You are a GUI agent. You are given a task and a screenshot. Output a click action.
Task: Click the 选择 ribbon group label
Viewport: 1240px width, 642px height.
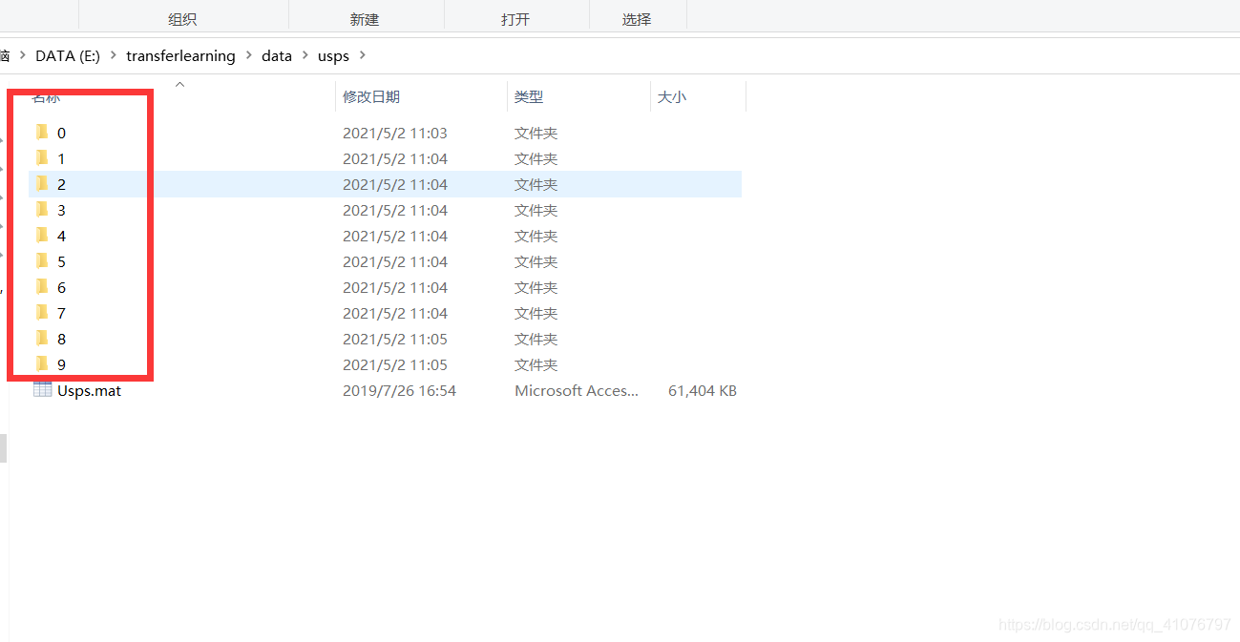(x=637, y=19)
